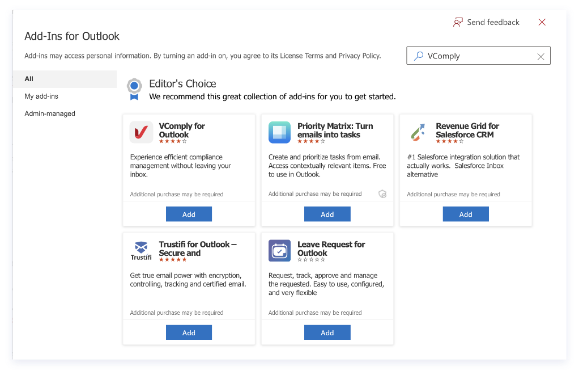Viewport: 579px width, 375px height.
Task: Click the Priority Matrix star rating
Action: 311,141
